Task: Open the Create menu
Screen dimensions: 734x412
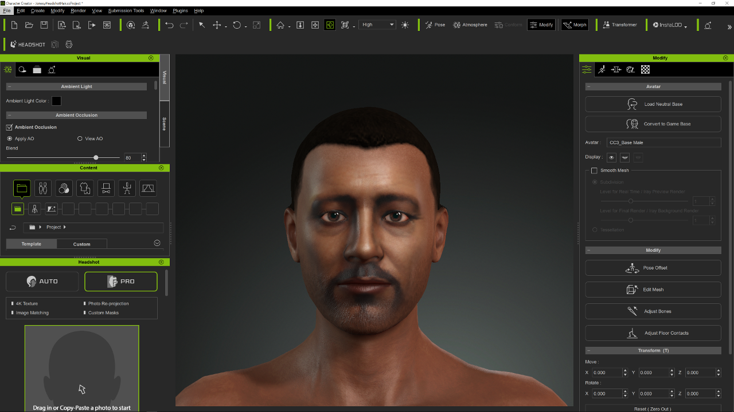Action: [x=37, y=11]
